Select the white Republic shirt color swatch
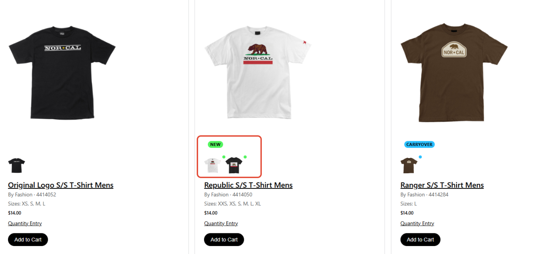The height and width of the screenshot is (254, 560). pos(212,165)
